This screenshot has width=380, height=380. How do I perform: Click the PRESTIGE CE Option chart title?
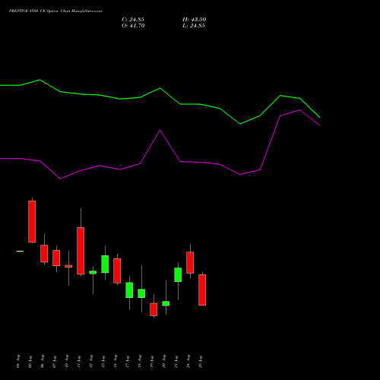(x=55, y=11)
